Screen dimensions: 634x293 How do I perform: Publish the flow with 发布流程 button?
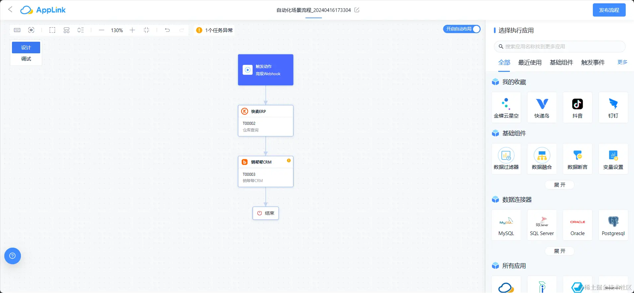coord(609,10)
